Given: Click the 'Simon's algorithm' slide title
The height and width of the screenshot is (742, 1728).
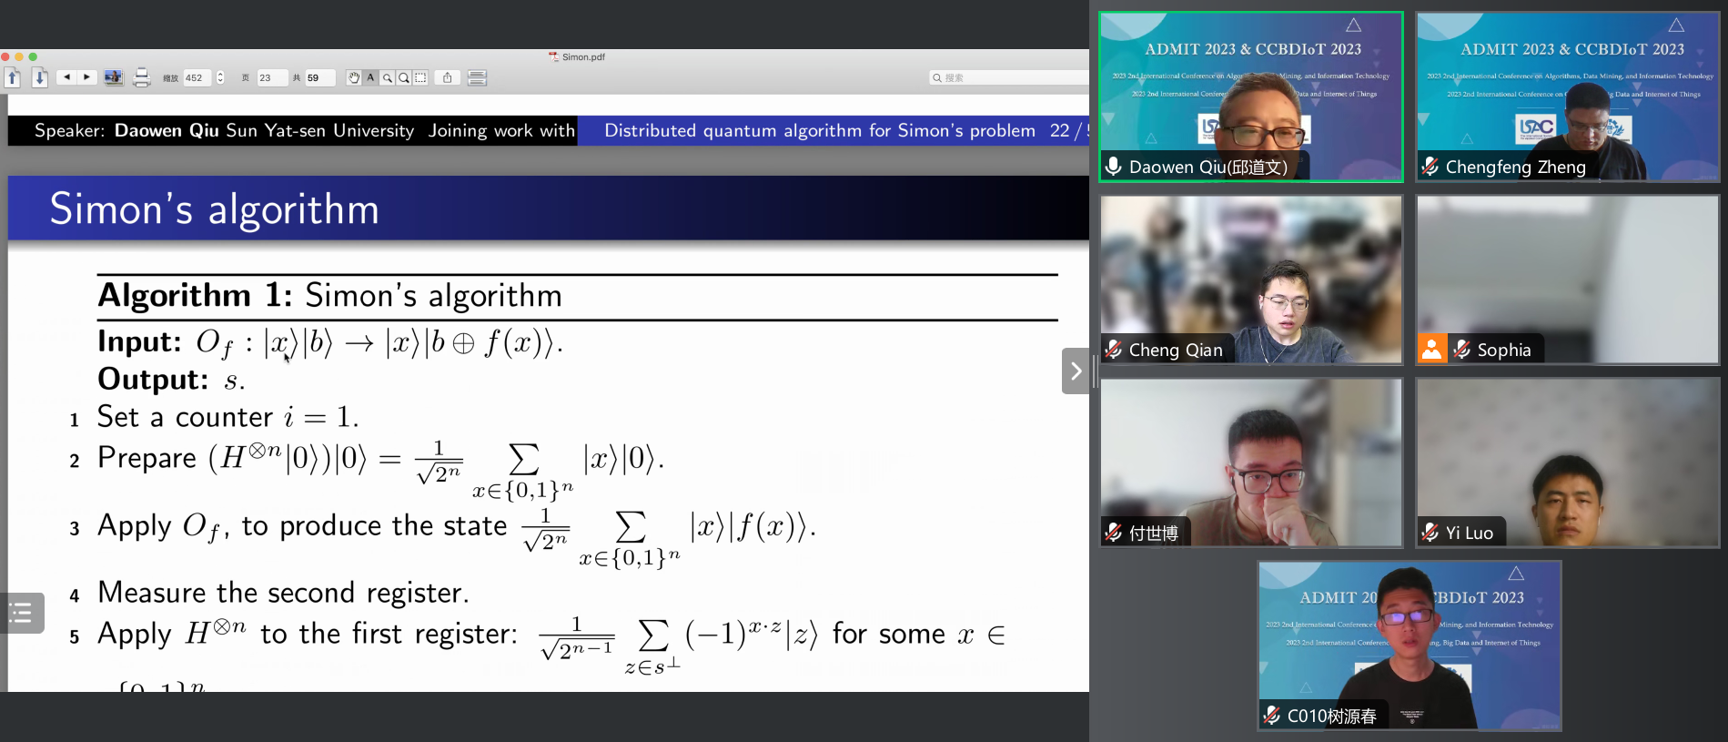Looking at the screenshot, I should coord(214,209).
